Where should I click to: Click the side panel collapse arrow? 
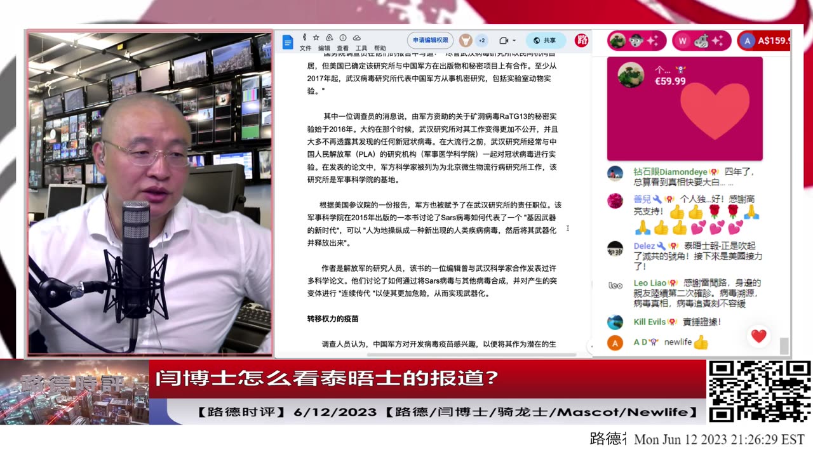[x=590, y=347]
